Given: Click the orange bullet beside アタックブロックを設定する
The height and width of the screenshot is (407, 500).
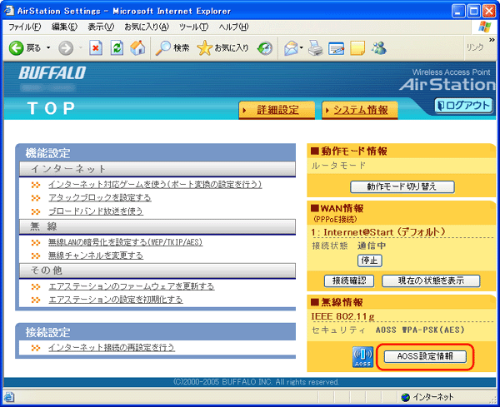Looking at the screenshot, I should (36, 198).
